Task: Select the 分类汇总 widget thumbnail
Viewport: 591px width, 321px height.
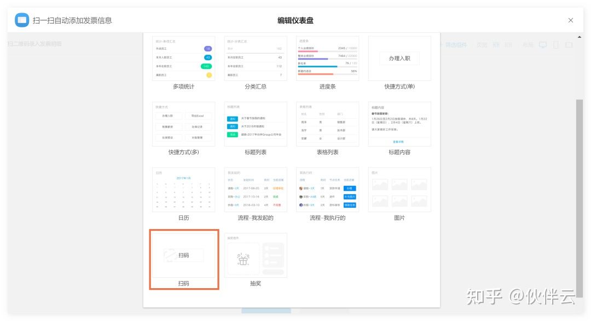Action: click(x=256, y=59)
